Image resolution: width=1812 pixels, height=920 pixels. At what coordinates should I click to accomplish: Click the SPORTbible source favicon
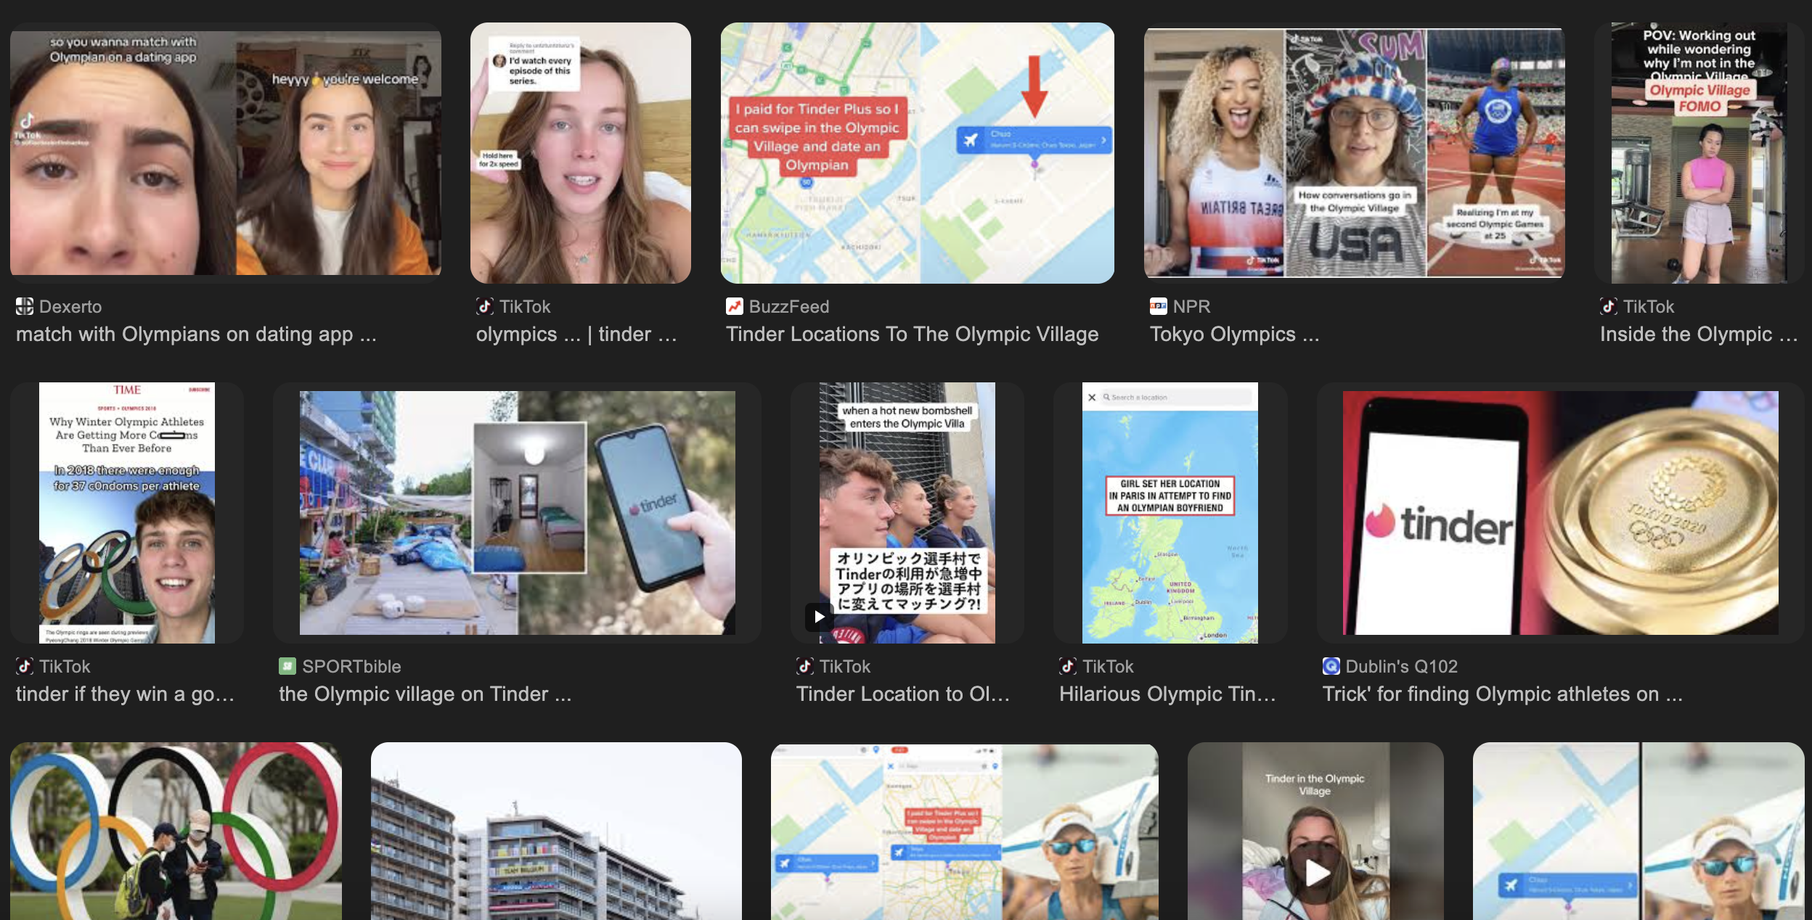tap(287, 666)
